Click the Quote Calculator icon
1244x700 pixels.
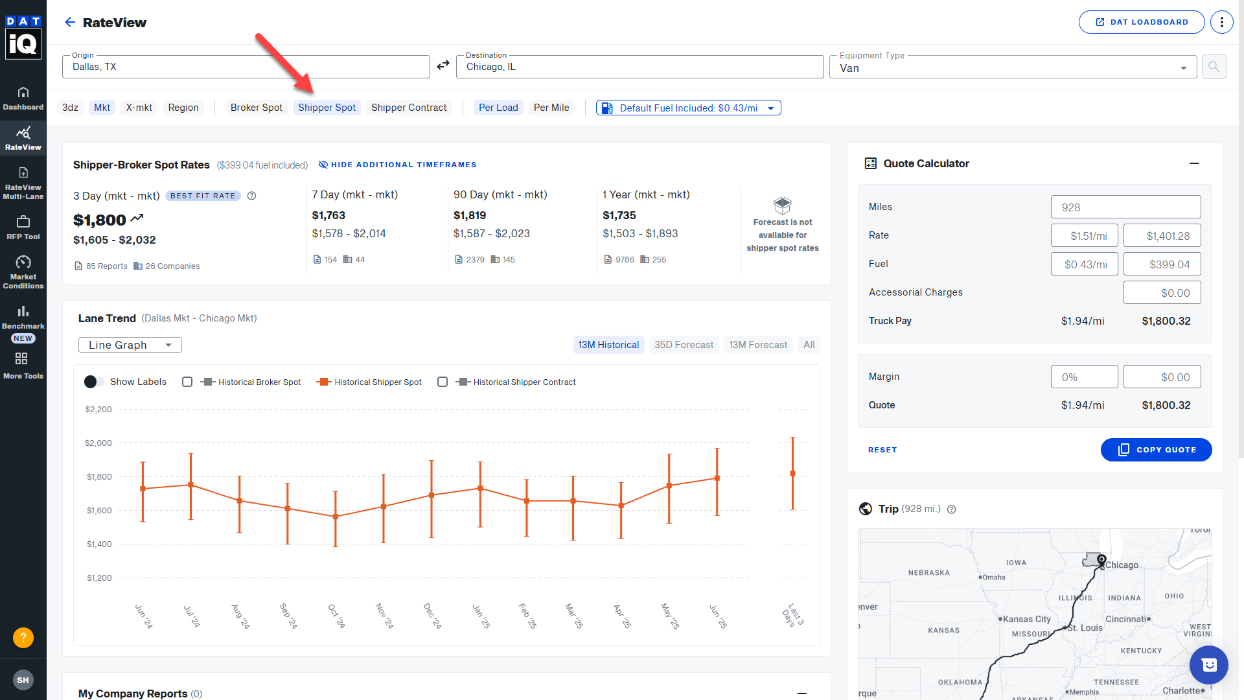871,163
